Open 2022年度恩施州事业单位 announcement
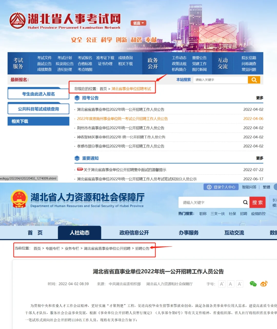This screenshot has height=329, width=277. point(122,119)
